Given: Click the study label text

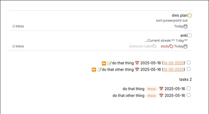Looking at the screenshot, I should click(165, 46).
